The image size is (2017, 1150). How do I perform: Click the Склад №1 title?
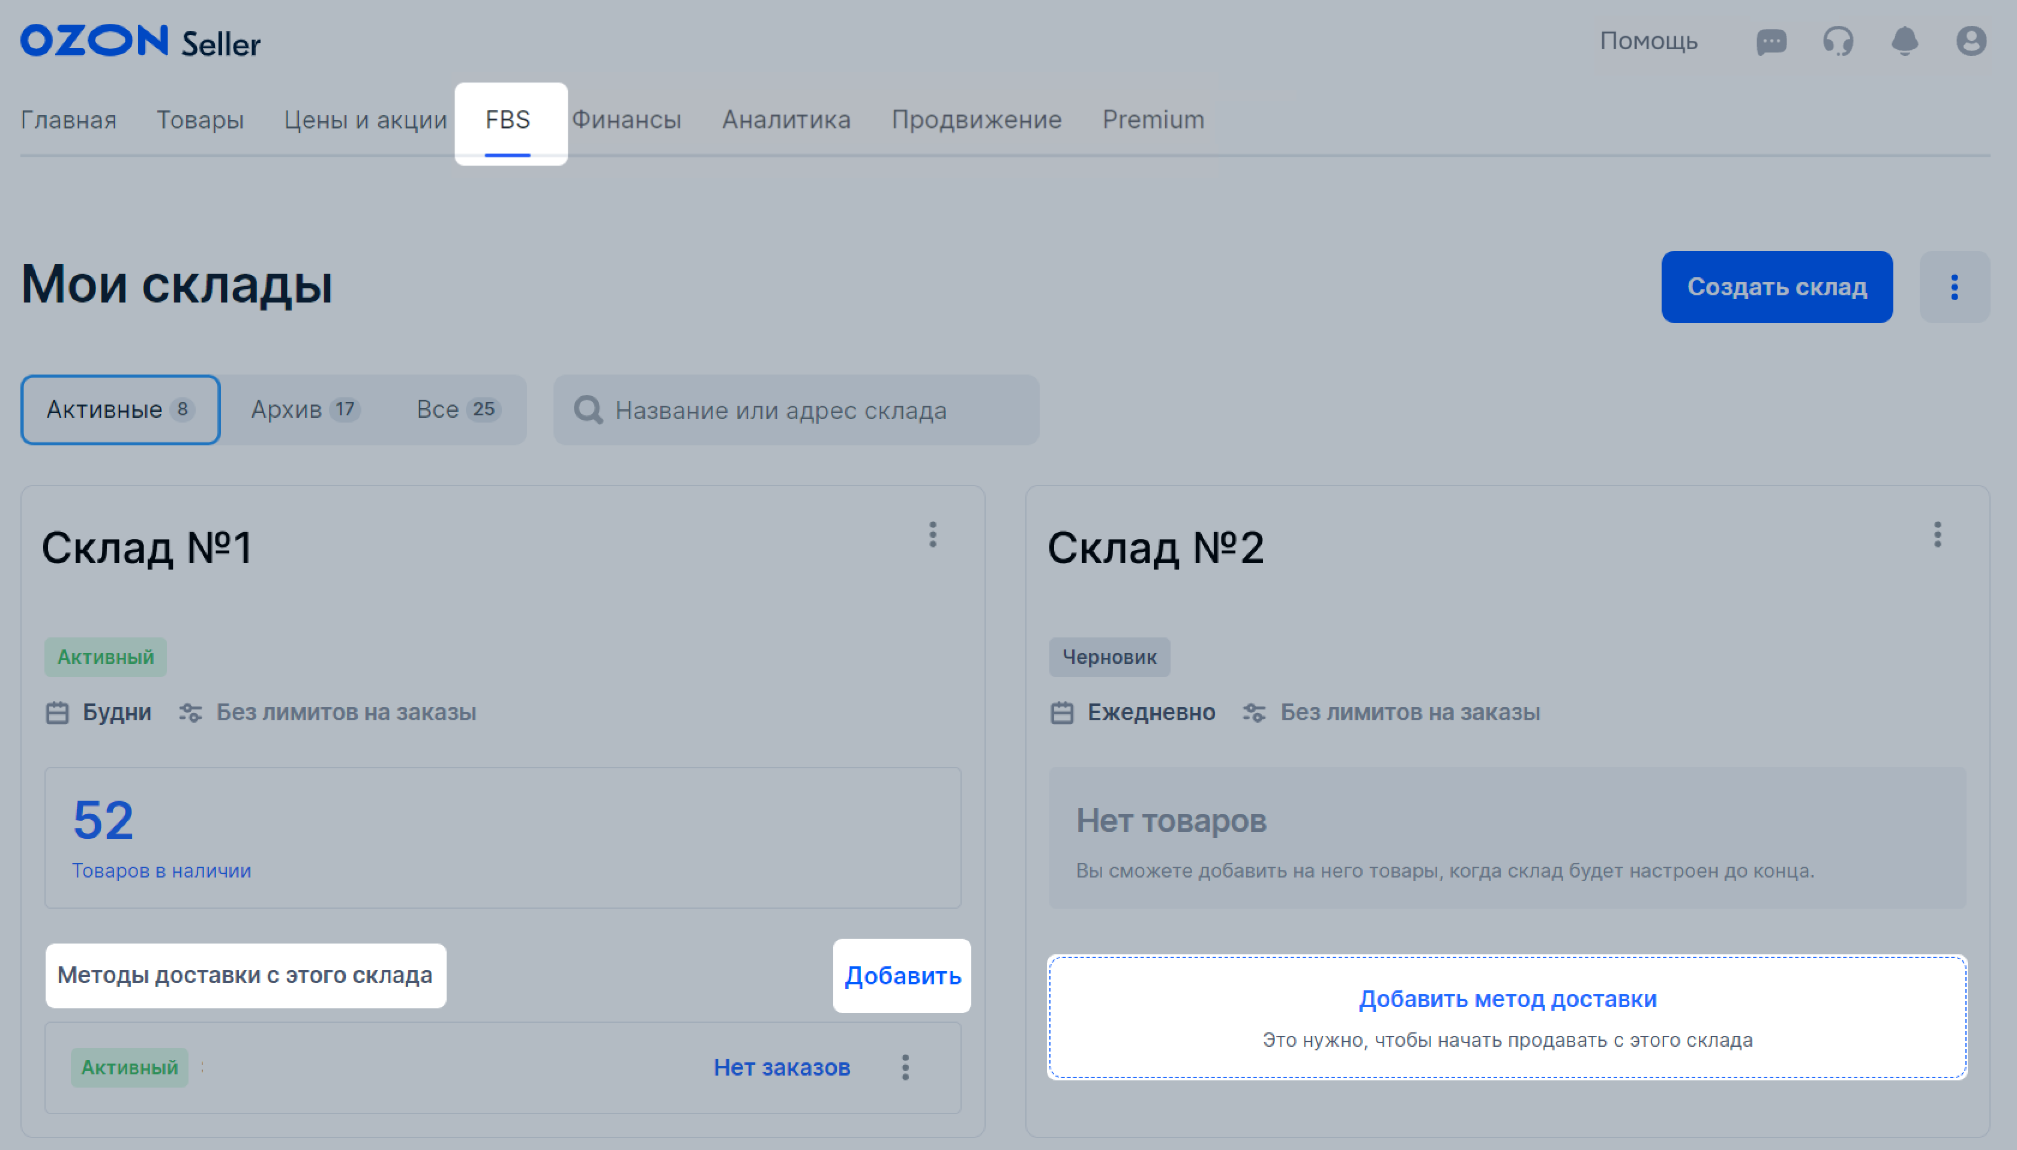point(147,548)
